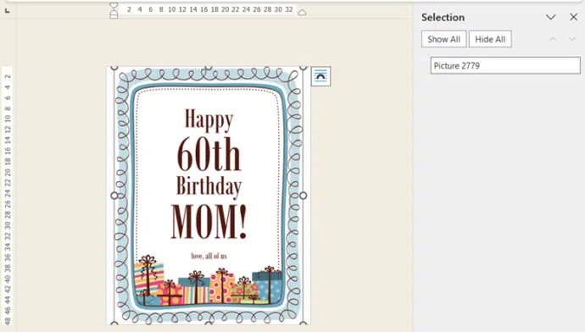Screen dimensions: 585x332
Task: Click the vertical ruler at 24
Action: click(7, 193)
